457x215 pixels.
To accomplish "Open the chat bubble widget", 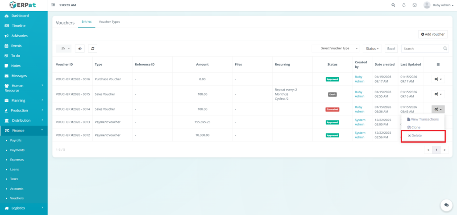I will pyautogui.click(x=446, y=205).
